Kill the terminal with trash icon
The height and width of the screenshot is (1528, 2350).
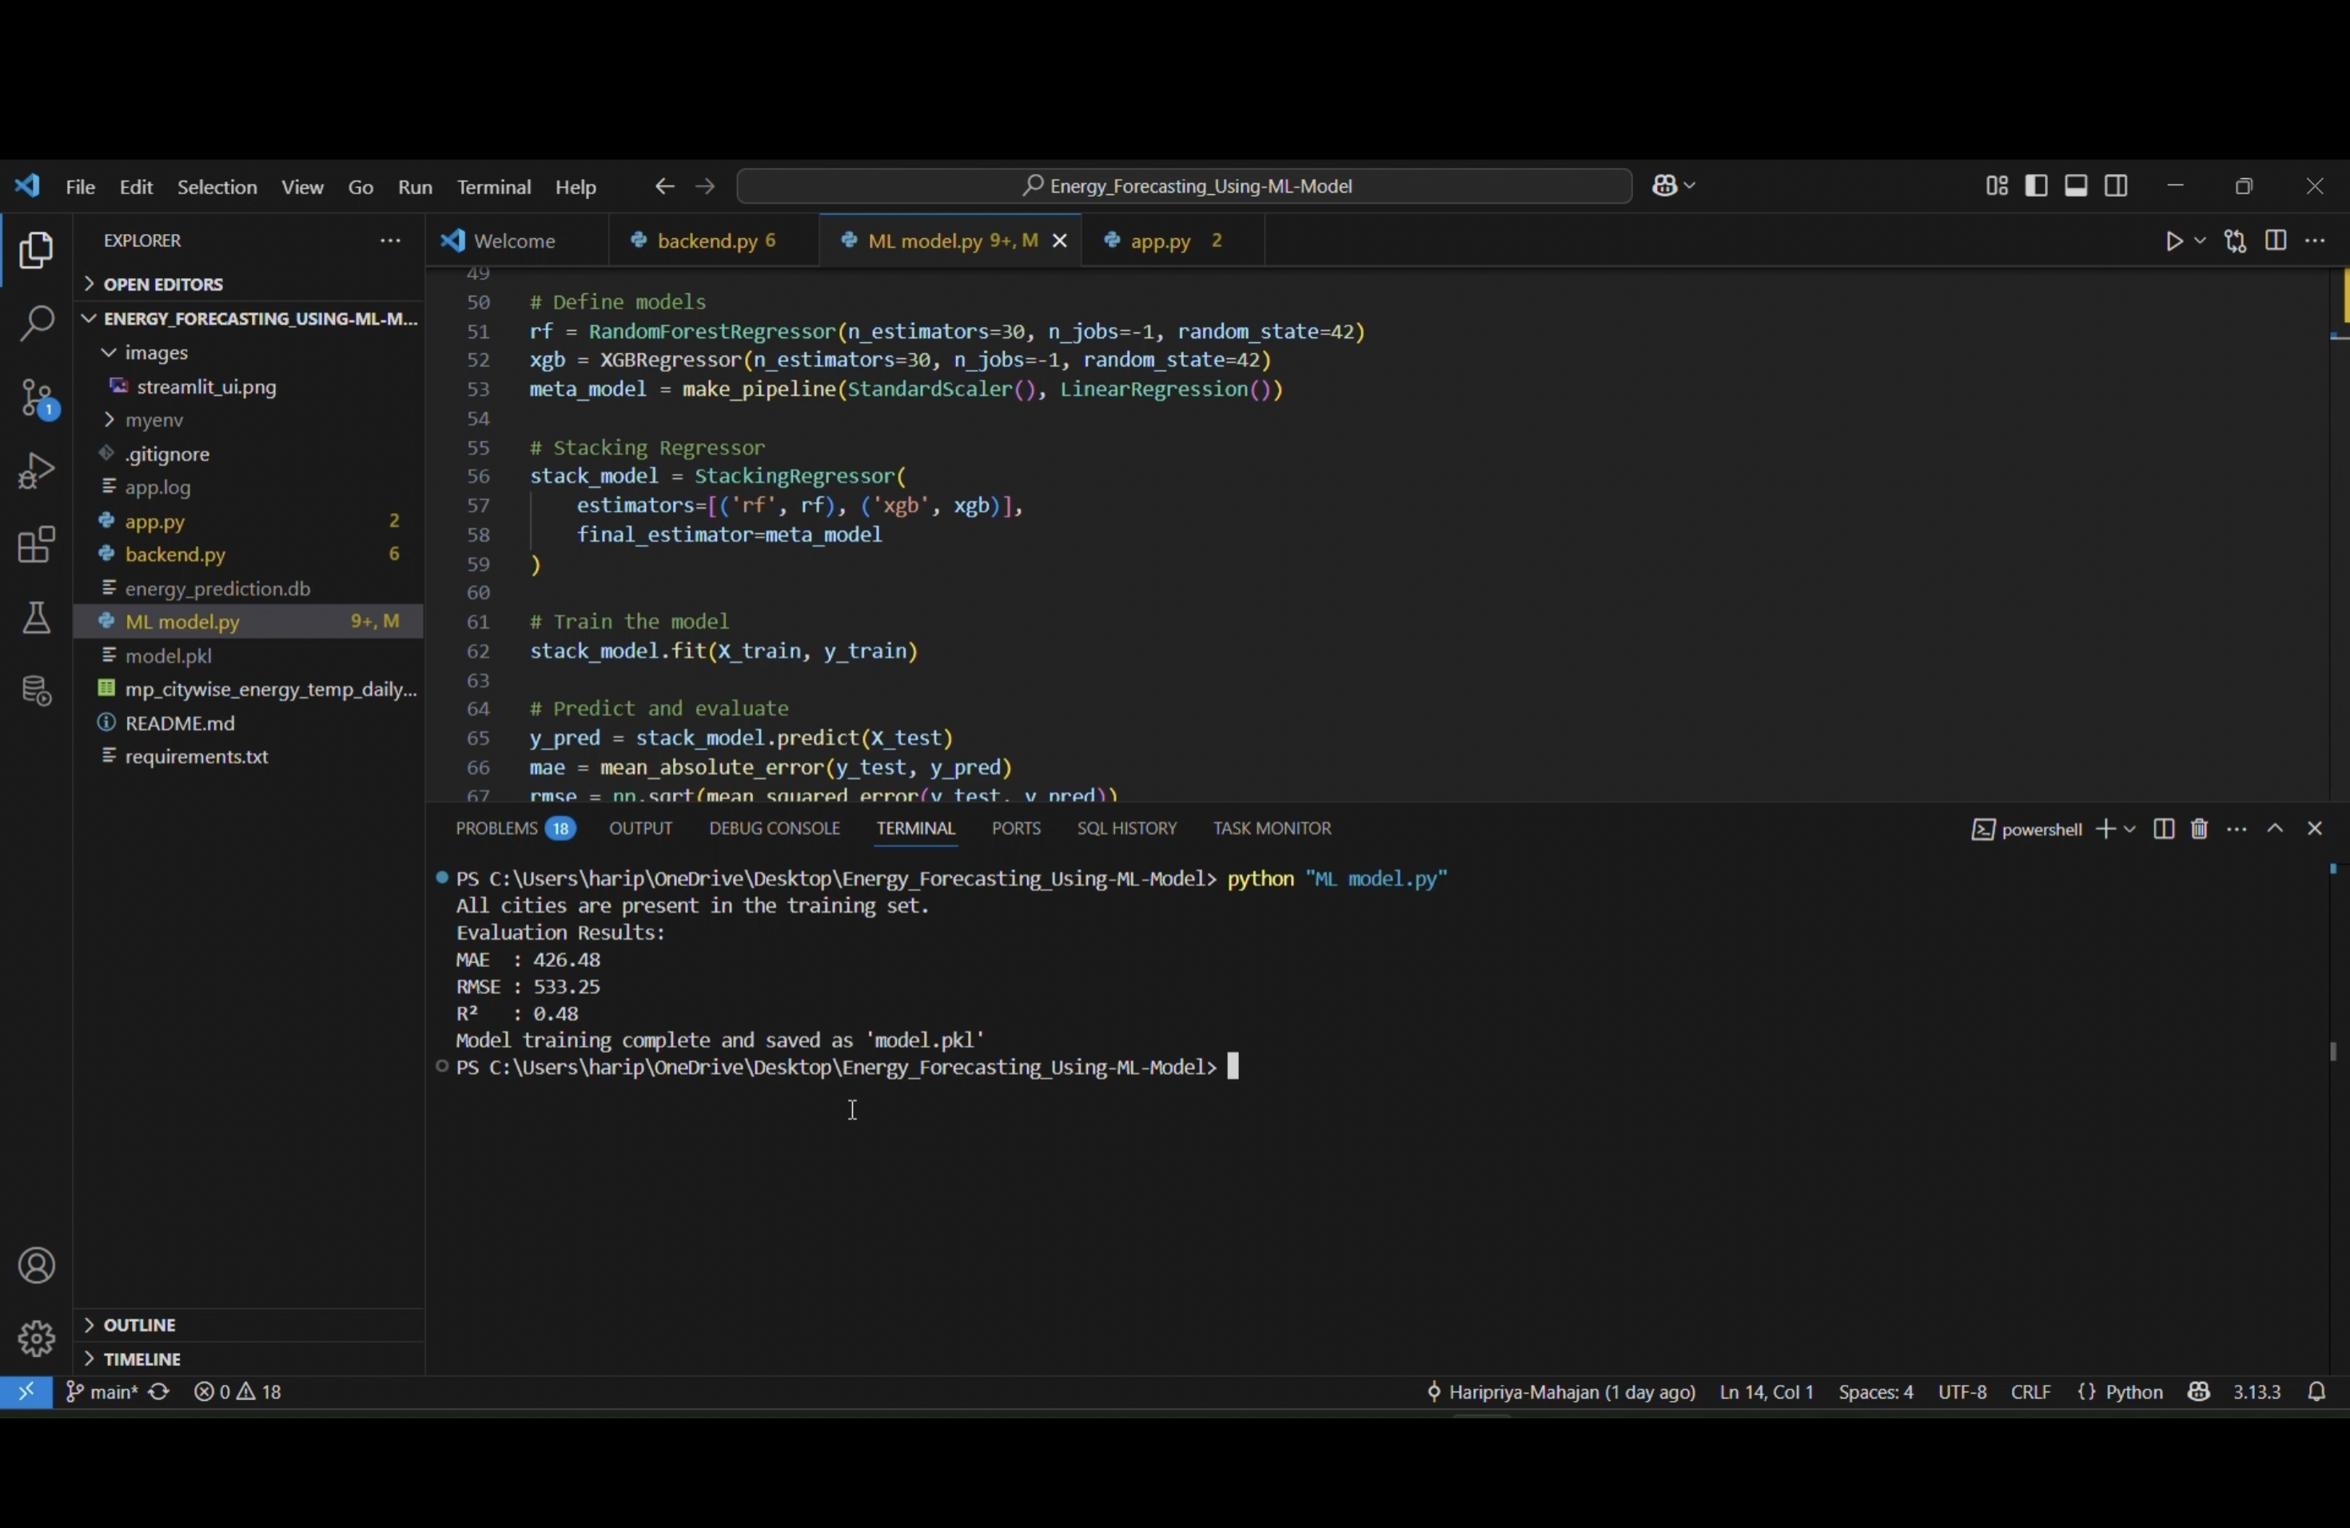coord(2199,830)
